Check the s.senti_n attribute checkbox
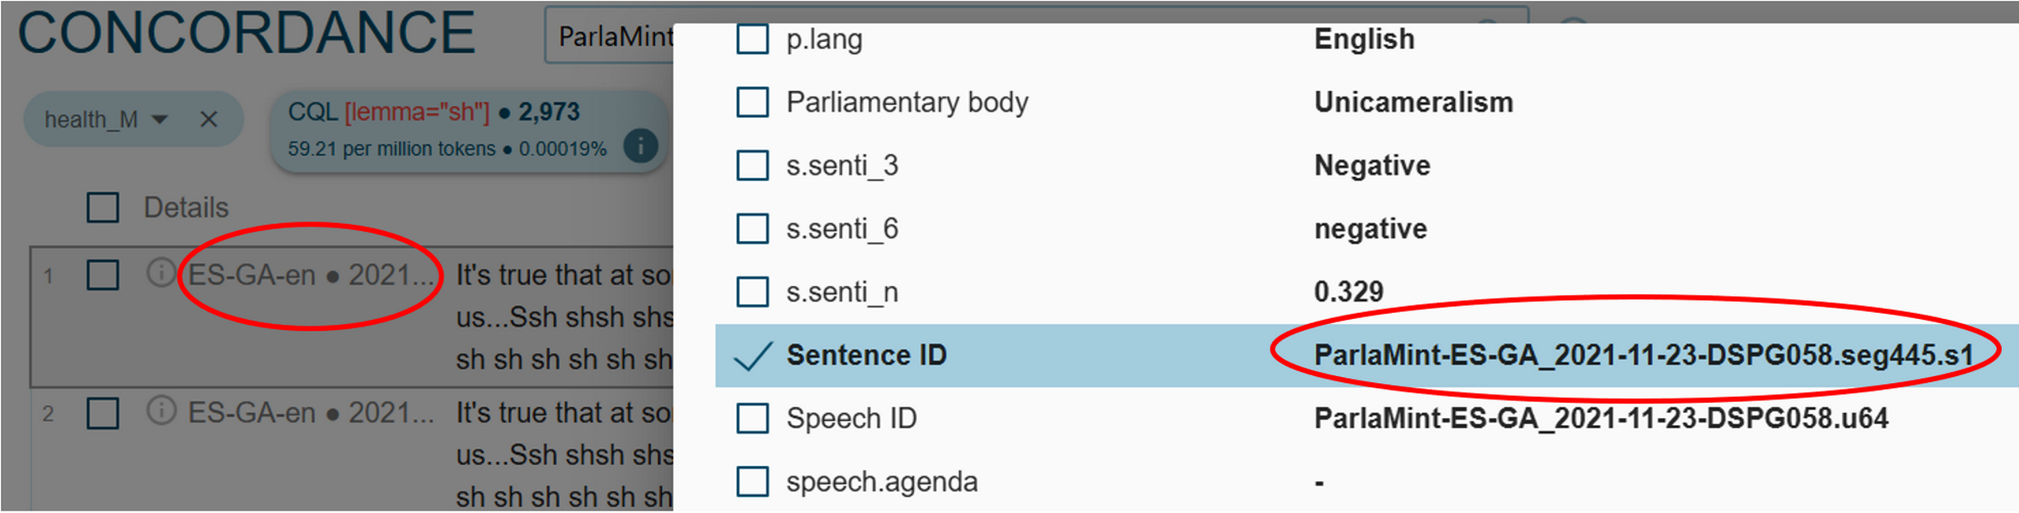The width and height of the screenshot is (2019, 513). point(751,292)
